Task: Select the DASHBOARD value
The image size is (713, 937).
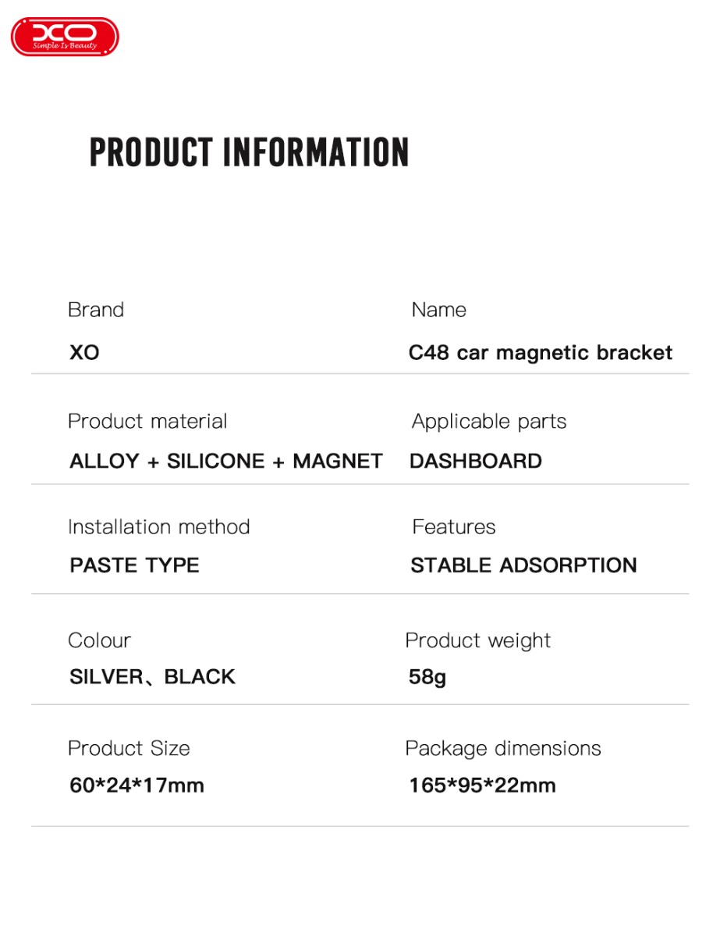Action: click(x=476, y=461)
